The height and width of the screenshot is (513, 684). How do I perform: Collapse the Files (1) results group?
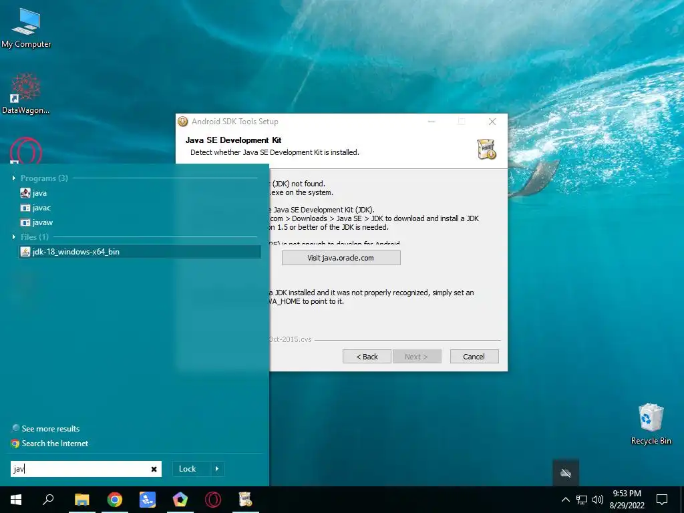point(14,237)
